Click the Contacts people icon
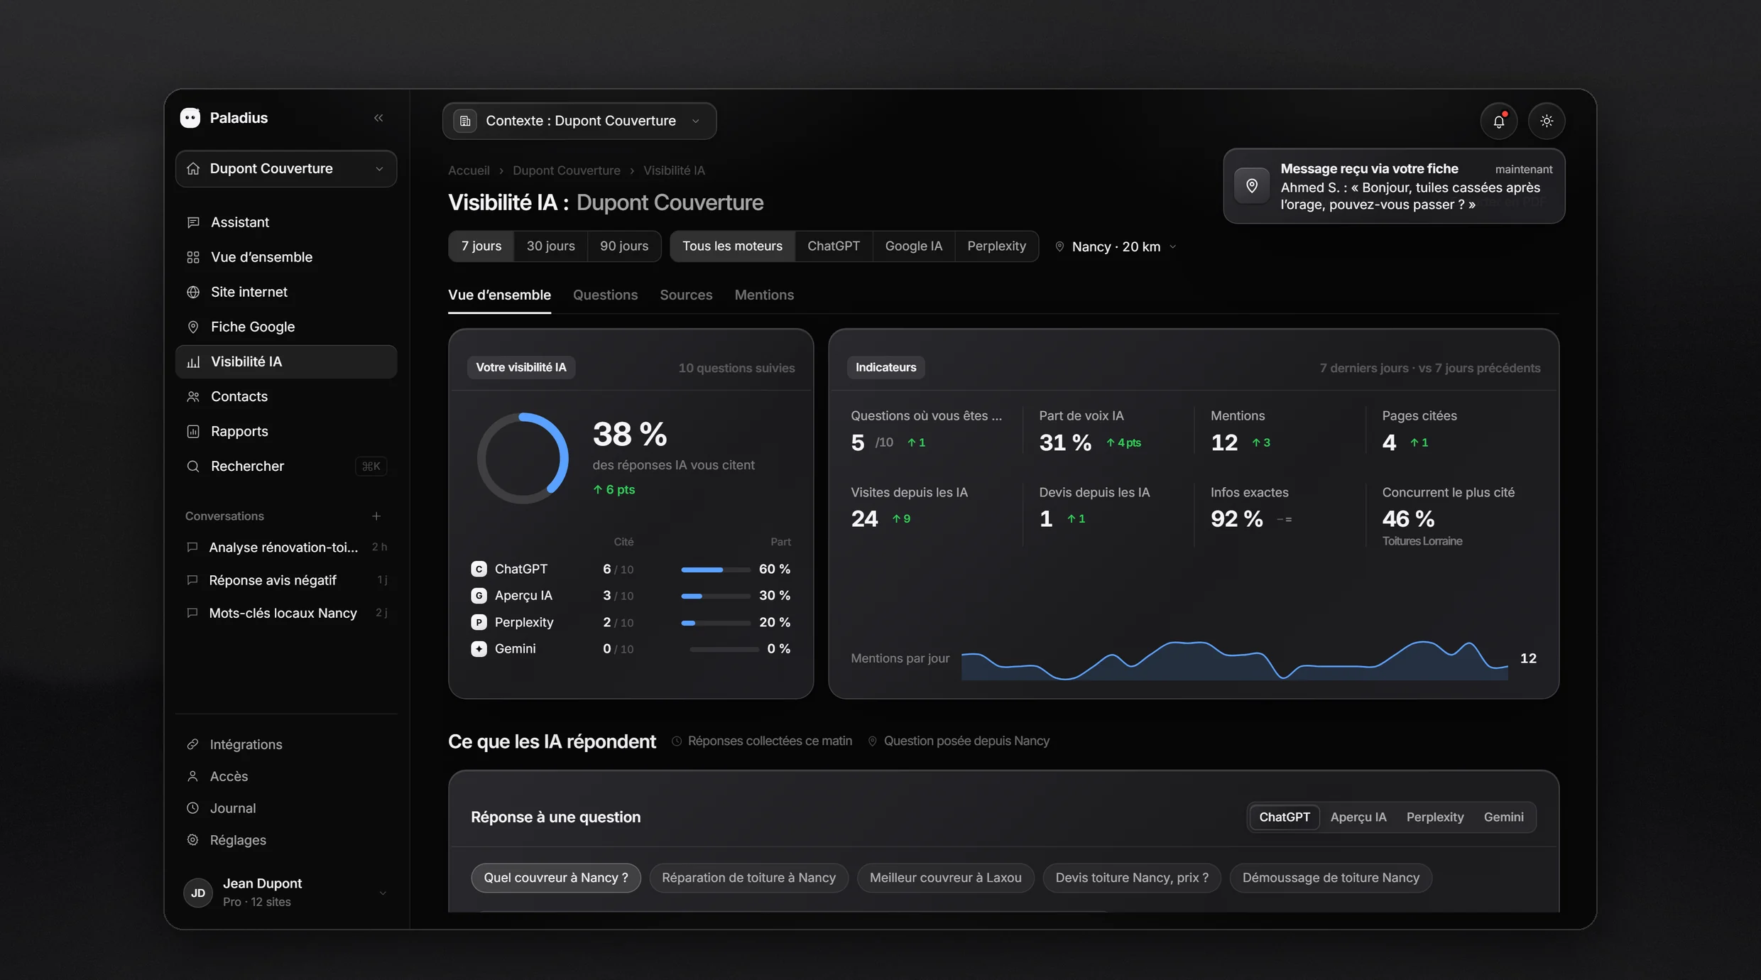 pos(193,396)
